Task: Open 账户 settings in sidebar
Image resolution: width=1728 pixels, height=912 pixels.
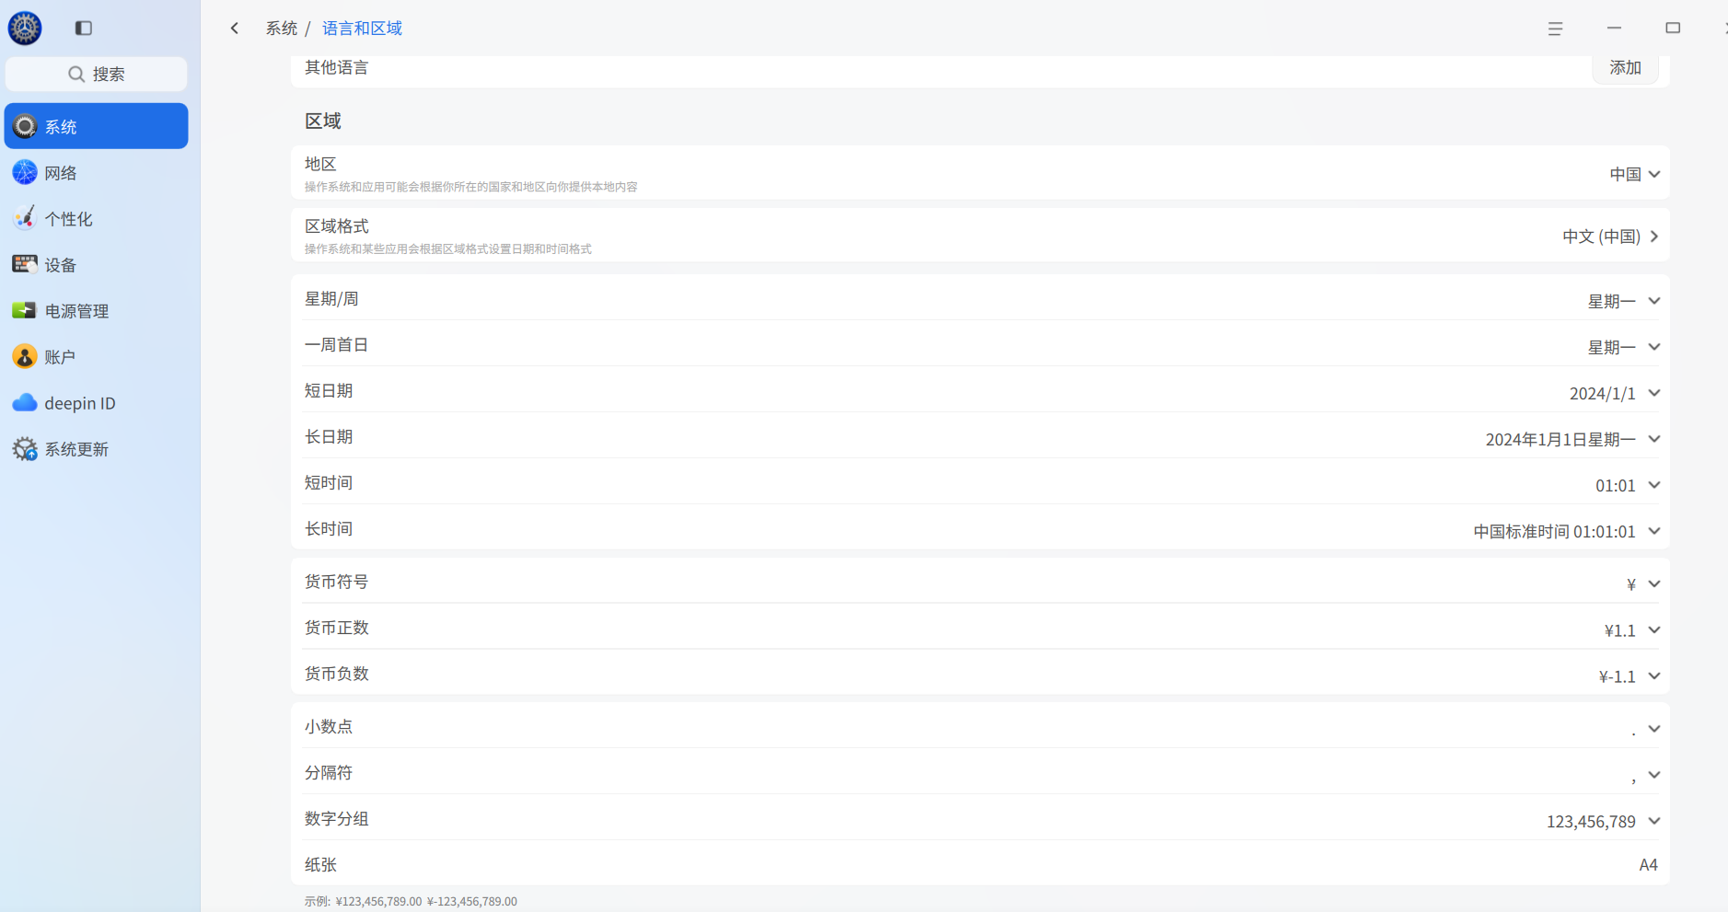Action: (96, 356)
